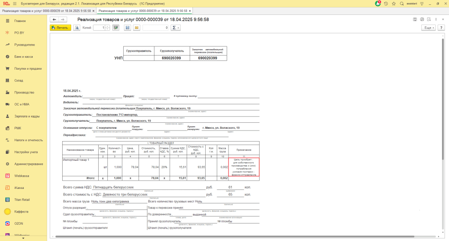Navigate forward with right arrow button
This screenshot has height=241, width=449.
click(x=62, y=19)
